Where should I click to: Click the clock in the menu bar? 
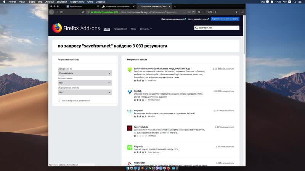278,2
